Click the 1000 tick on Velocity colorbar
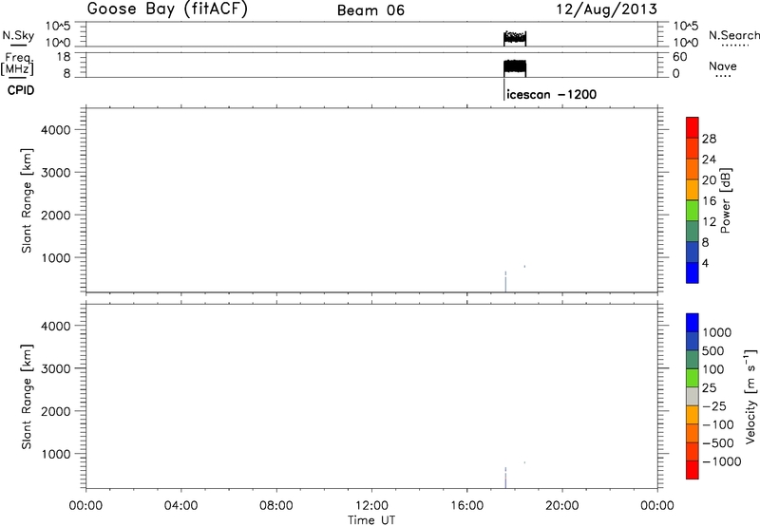This screenshot has width=760, height=526. [717, 332]
